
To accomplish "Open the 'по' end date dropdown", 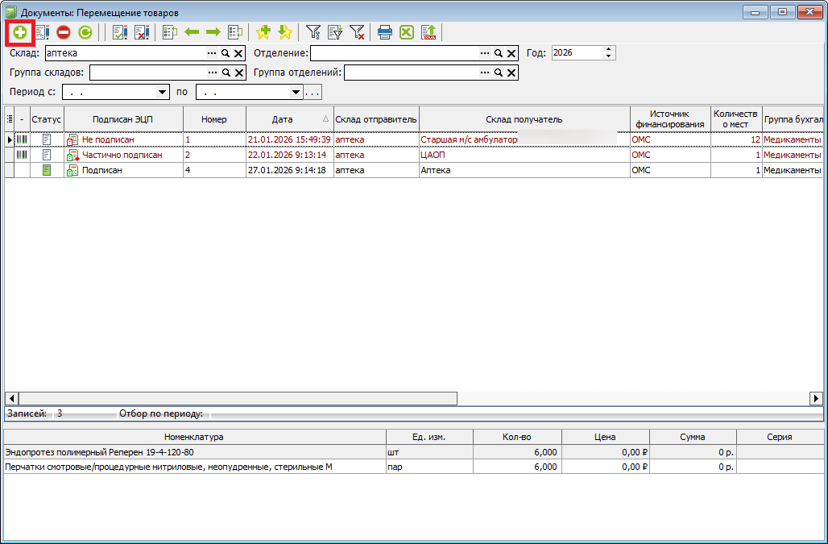I will [296, 93].
